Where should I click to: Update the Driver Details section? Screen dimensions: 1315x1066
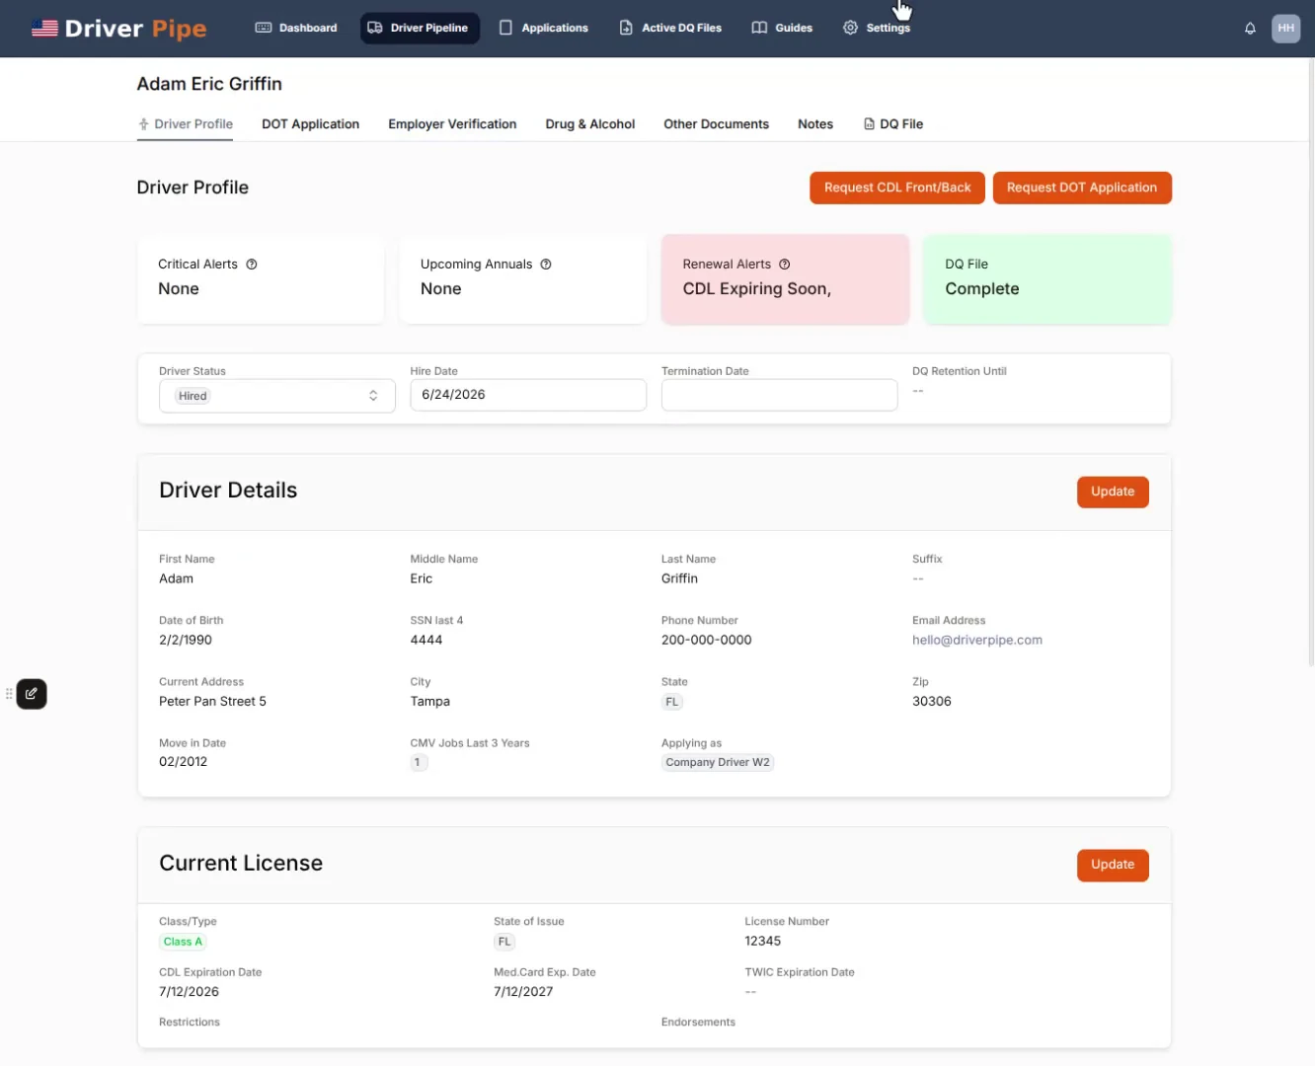click(1113, 492)
